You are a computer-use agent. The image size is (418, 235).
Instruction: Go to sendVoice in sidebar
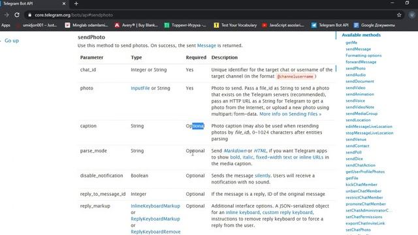355,101
